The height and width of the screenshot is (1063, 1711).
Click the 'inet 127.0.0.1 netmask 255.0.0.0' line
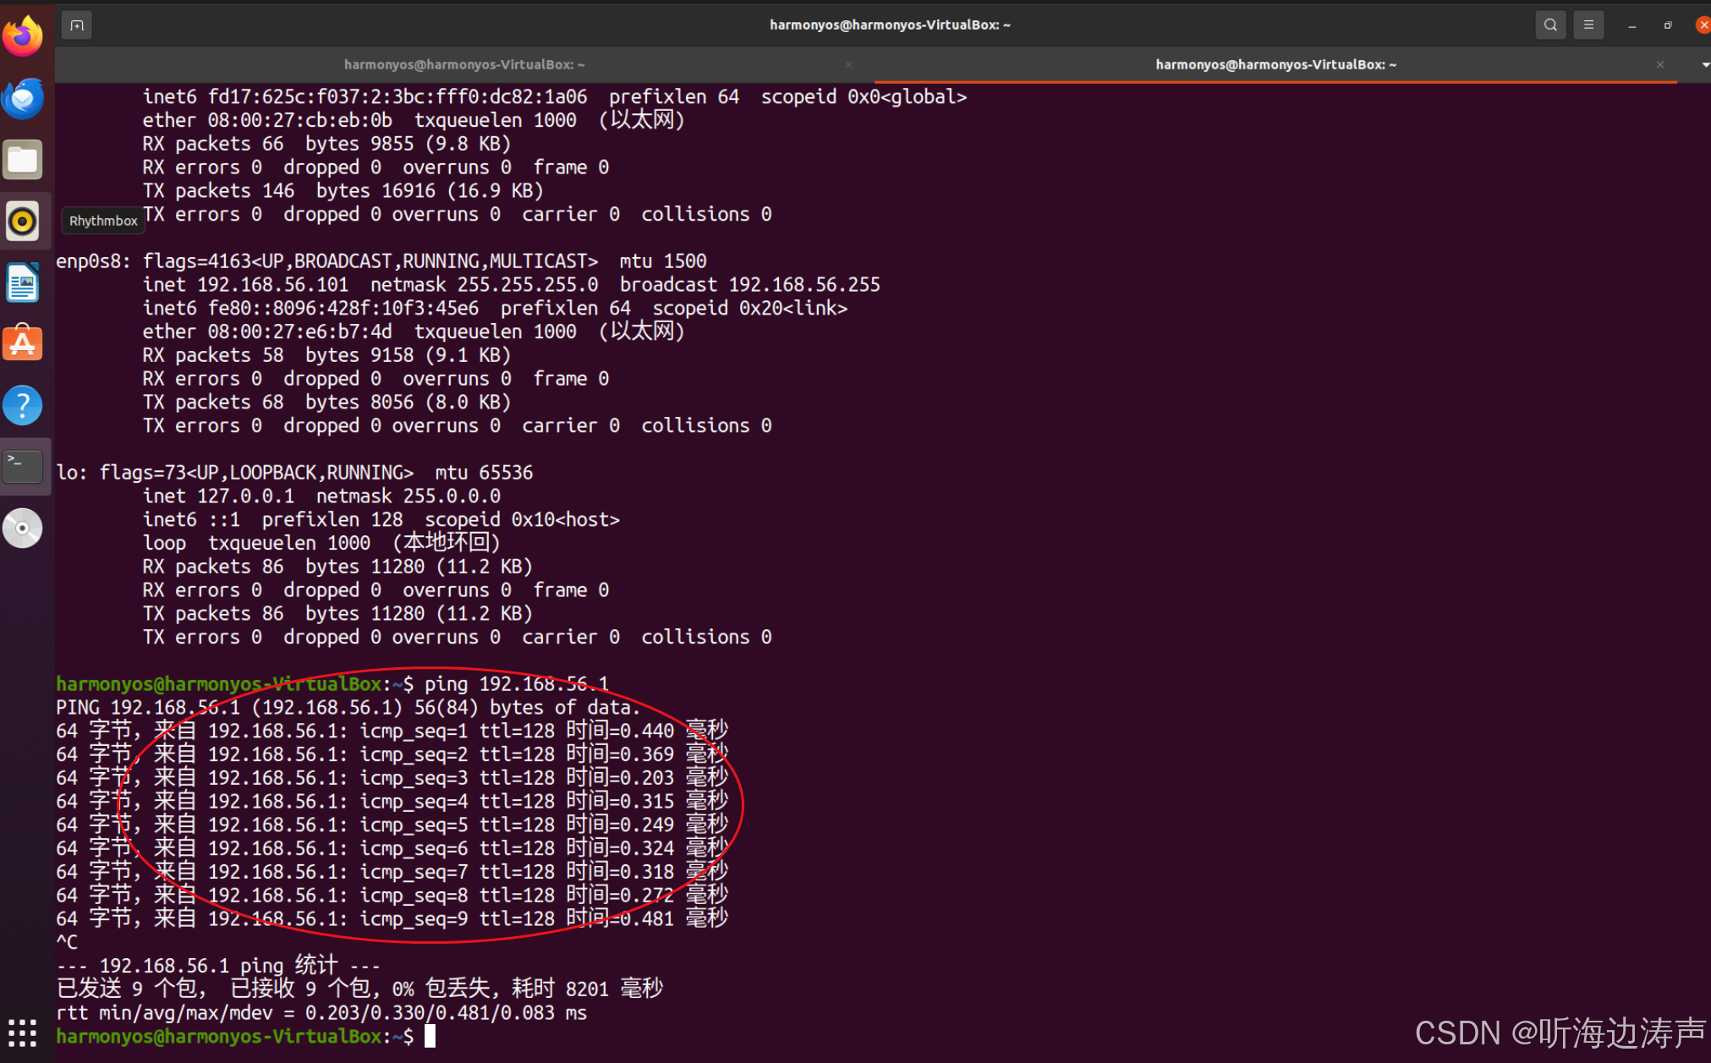point(321,496)
